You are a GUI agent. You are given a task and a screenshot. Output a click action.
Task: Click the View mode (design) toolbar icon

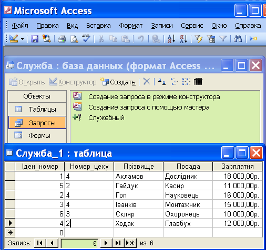(14, 38)
